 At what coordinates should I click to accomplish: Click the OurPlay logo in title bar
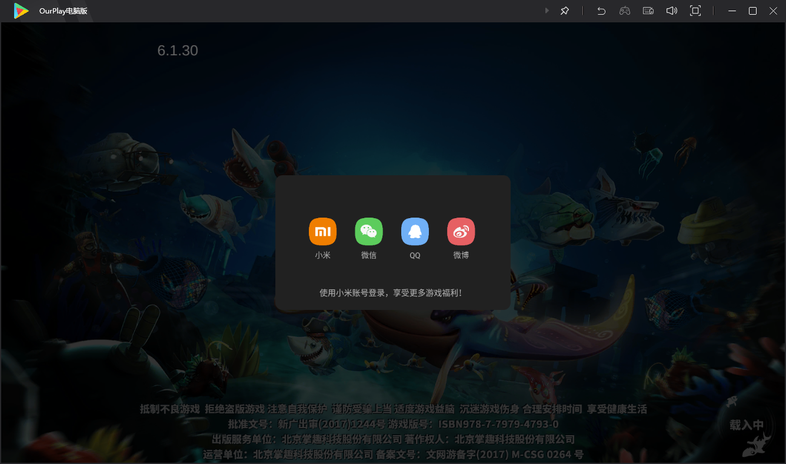[x=21, y=11]
